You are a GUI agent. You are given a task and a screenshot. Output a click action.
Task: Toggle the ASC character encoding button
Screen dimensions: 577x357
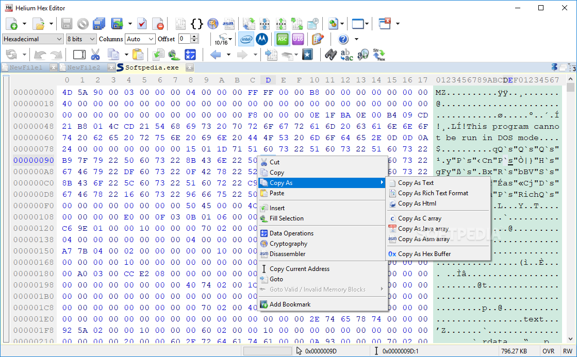pyautogui.click(x=282, y=39)
